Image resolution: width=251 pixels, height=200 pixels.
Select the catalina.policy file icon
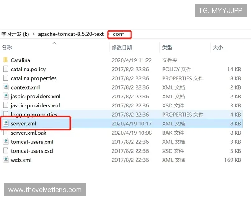point(6,69)
